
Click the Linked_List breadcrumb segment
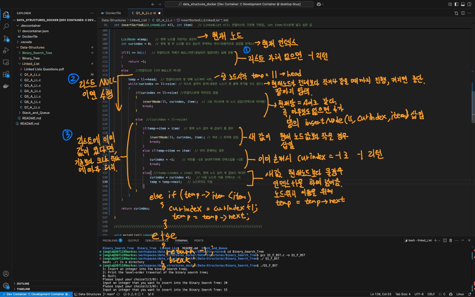click(138, 20)
